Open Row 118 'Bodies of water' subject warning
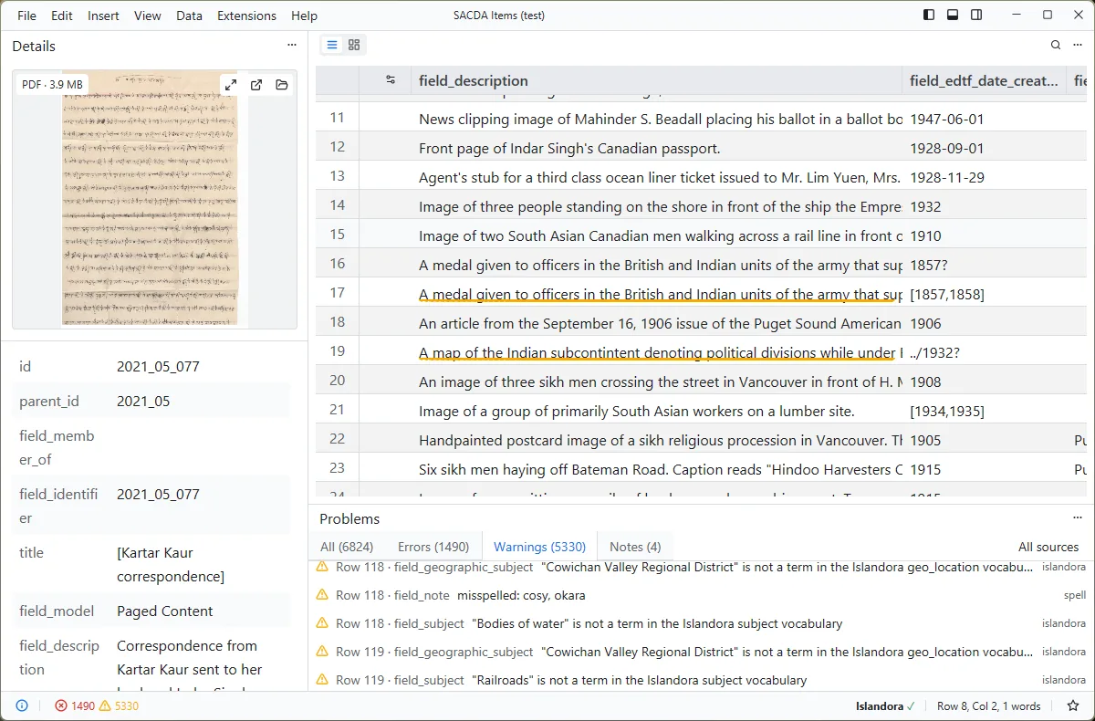1095x721 pixels. 701,623
